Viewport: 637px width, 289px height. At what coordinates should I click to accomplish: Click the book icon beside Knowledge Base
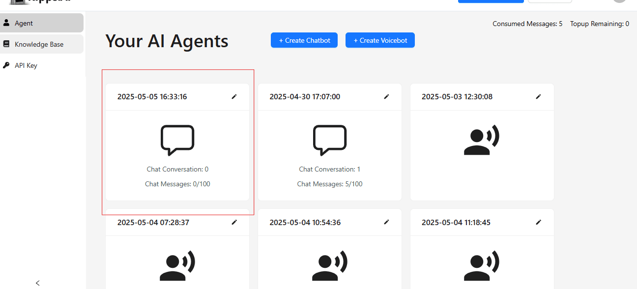pyautogui.click(x=6, y=44)
